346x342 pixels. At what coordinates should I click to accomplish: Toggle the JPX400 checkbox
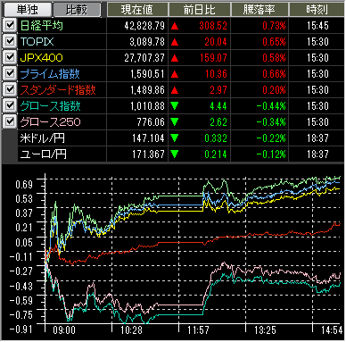click(10, 57)
